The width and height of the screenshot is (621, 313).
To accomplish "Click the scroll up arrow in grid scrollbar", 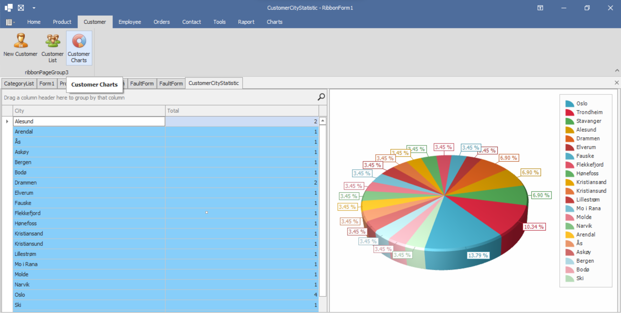I will tap(322, 121).
